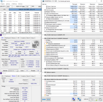The width and height of the screenshot is (103, 102).
Task: Expand the Intel Core i5-10600KF DTS sensor group
Action: pyautogui.click(x=43, y=35)
